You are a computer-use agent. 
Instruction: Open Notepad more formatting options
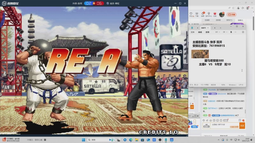point(235,32)
